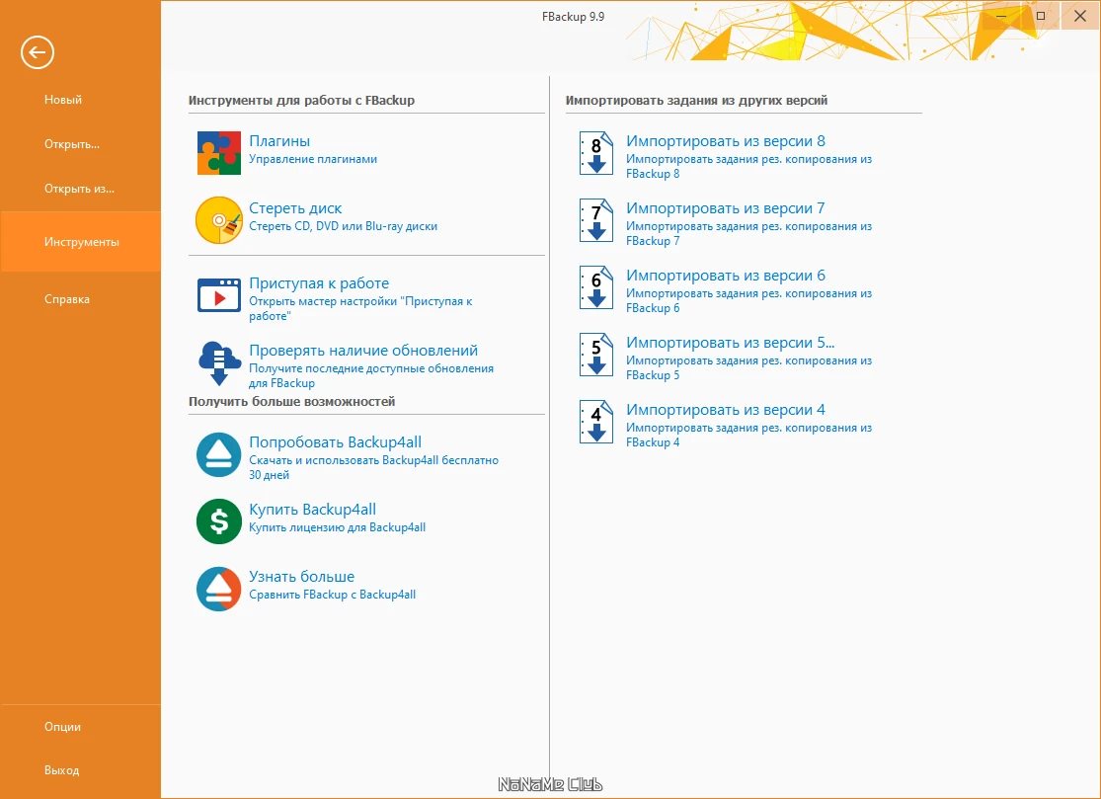The image size is (1101, 799).
Task: Click the back arrow circle icon
Action: click(x=38, y=52)
